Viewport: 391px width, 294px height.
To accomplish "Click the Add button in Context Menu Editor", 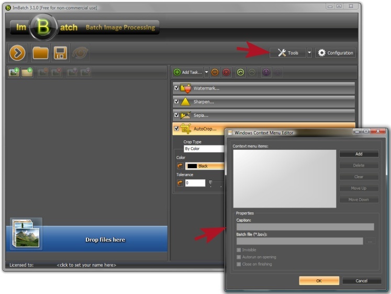I will [x=359, y=154].
